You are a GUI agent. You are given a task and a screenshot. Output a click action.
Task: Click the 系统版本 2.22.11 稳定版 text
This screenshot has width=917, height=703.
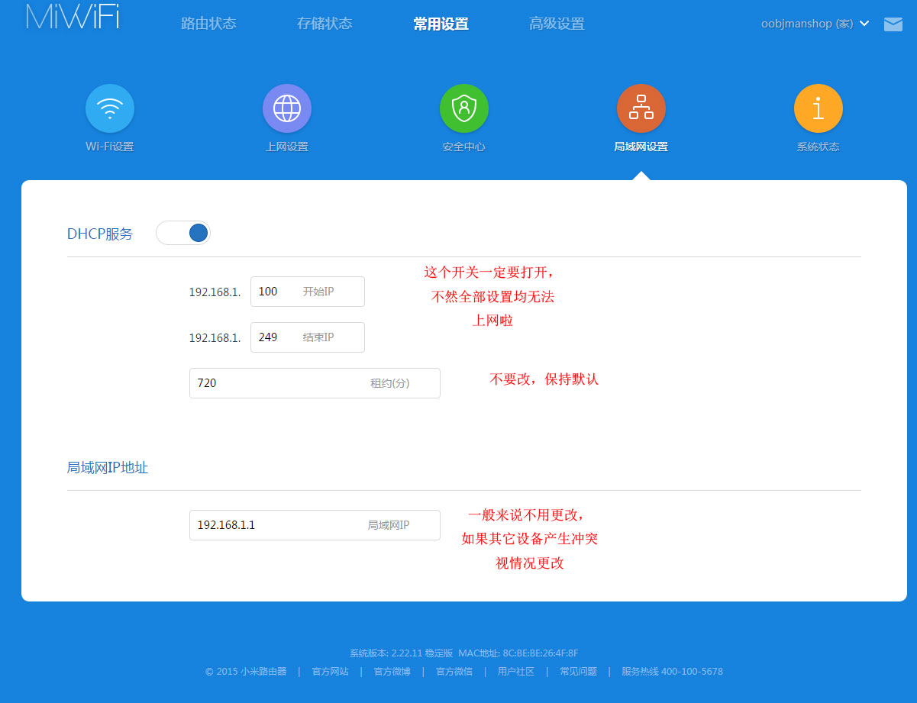pos(401,653)
